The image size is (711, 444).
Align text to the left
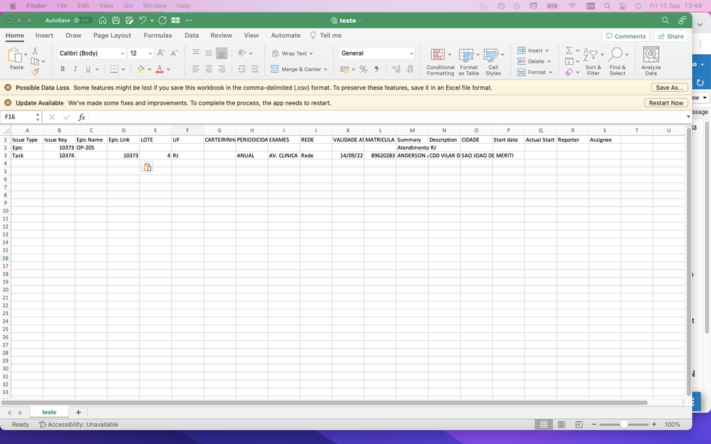pyautogui.click(x=196, y=69)
